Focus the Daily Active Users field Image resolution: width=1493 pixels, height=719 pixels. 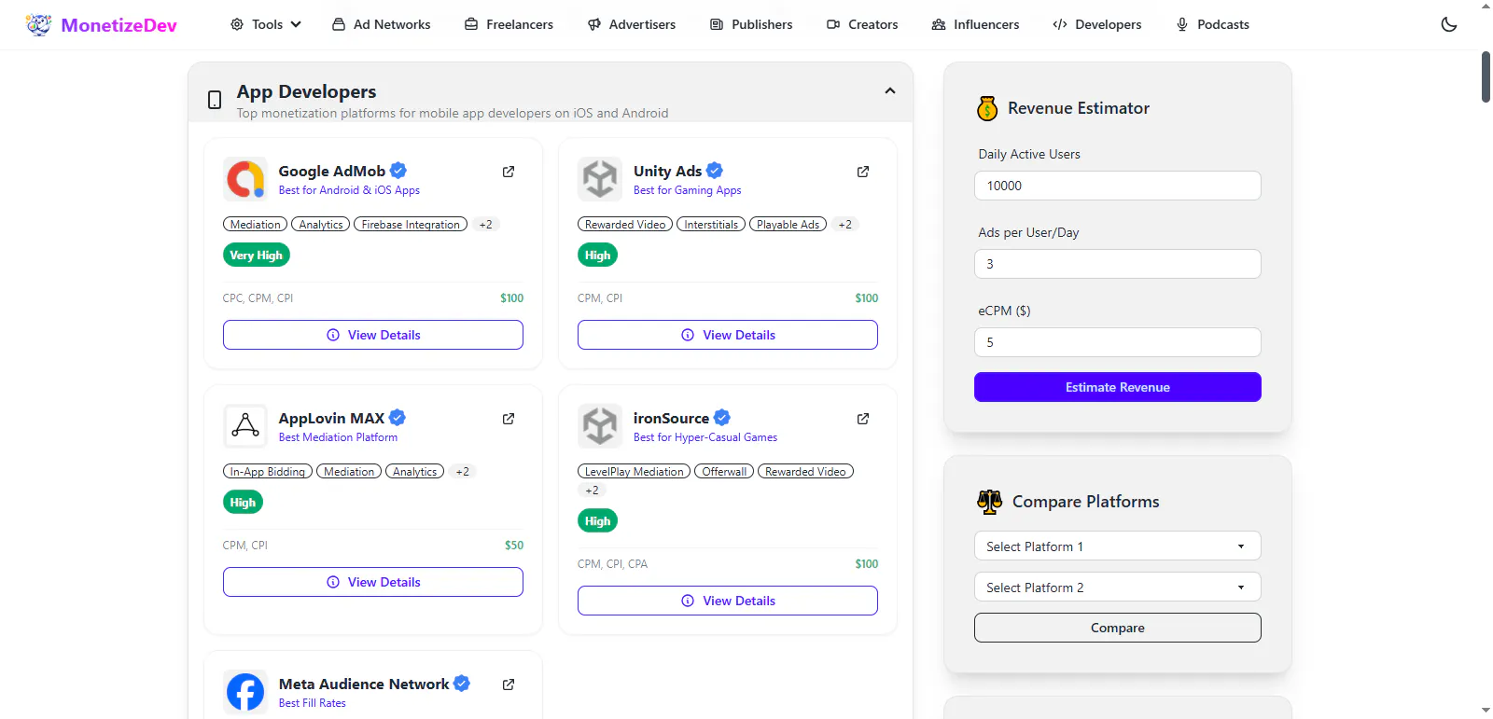click(1118, 186)
